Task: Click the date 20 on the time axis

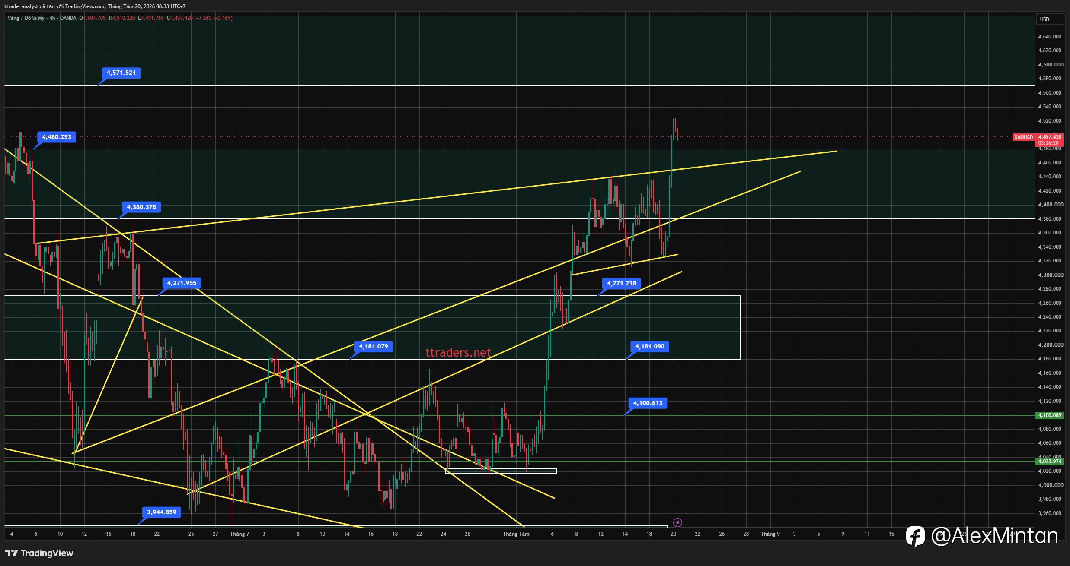Action: (673, 534)
